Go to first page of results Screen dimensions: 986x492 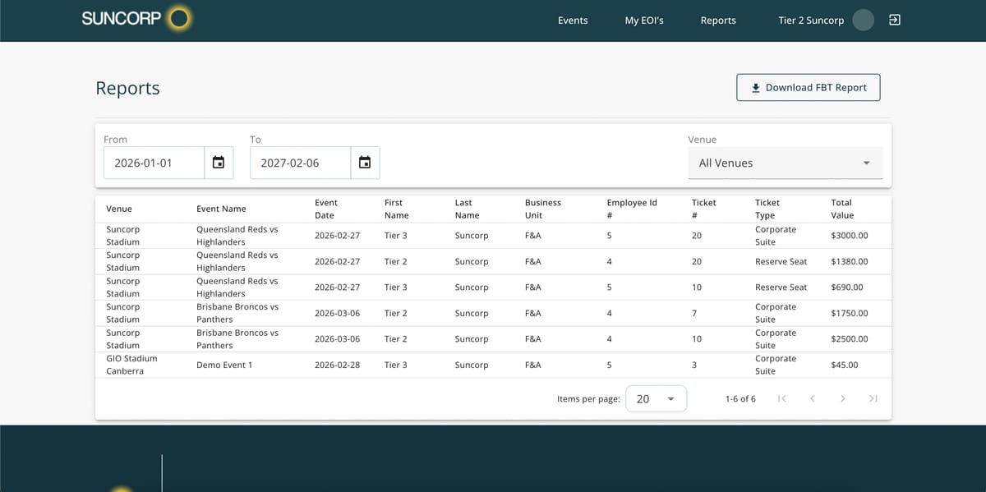tap(781, 398)
